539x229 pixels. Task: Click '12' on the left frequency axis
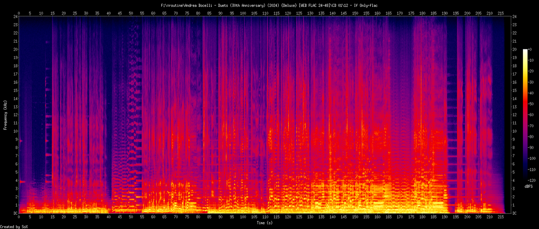coord(15,115)
